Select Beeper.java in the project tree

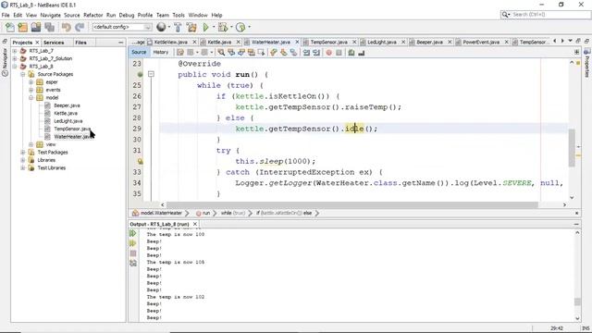(x=67, y=105)
